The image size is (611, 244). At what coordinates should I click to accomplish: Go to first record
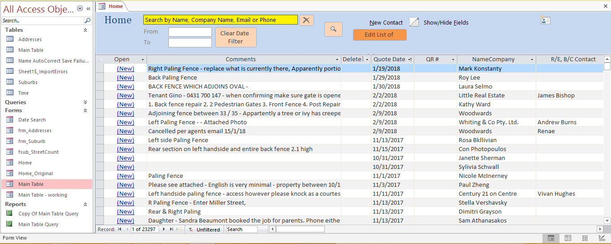tap(120, 229)
